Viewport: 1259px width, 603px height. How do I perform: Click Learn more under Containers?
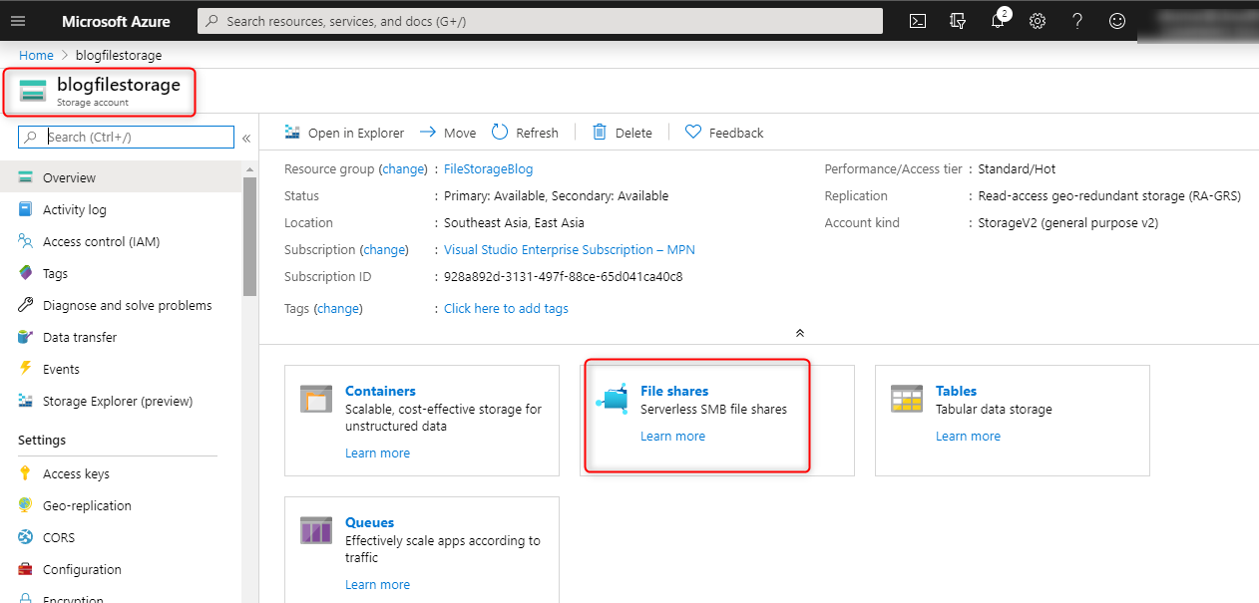coord(377,453)
